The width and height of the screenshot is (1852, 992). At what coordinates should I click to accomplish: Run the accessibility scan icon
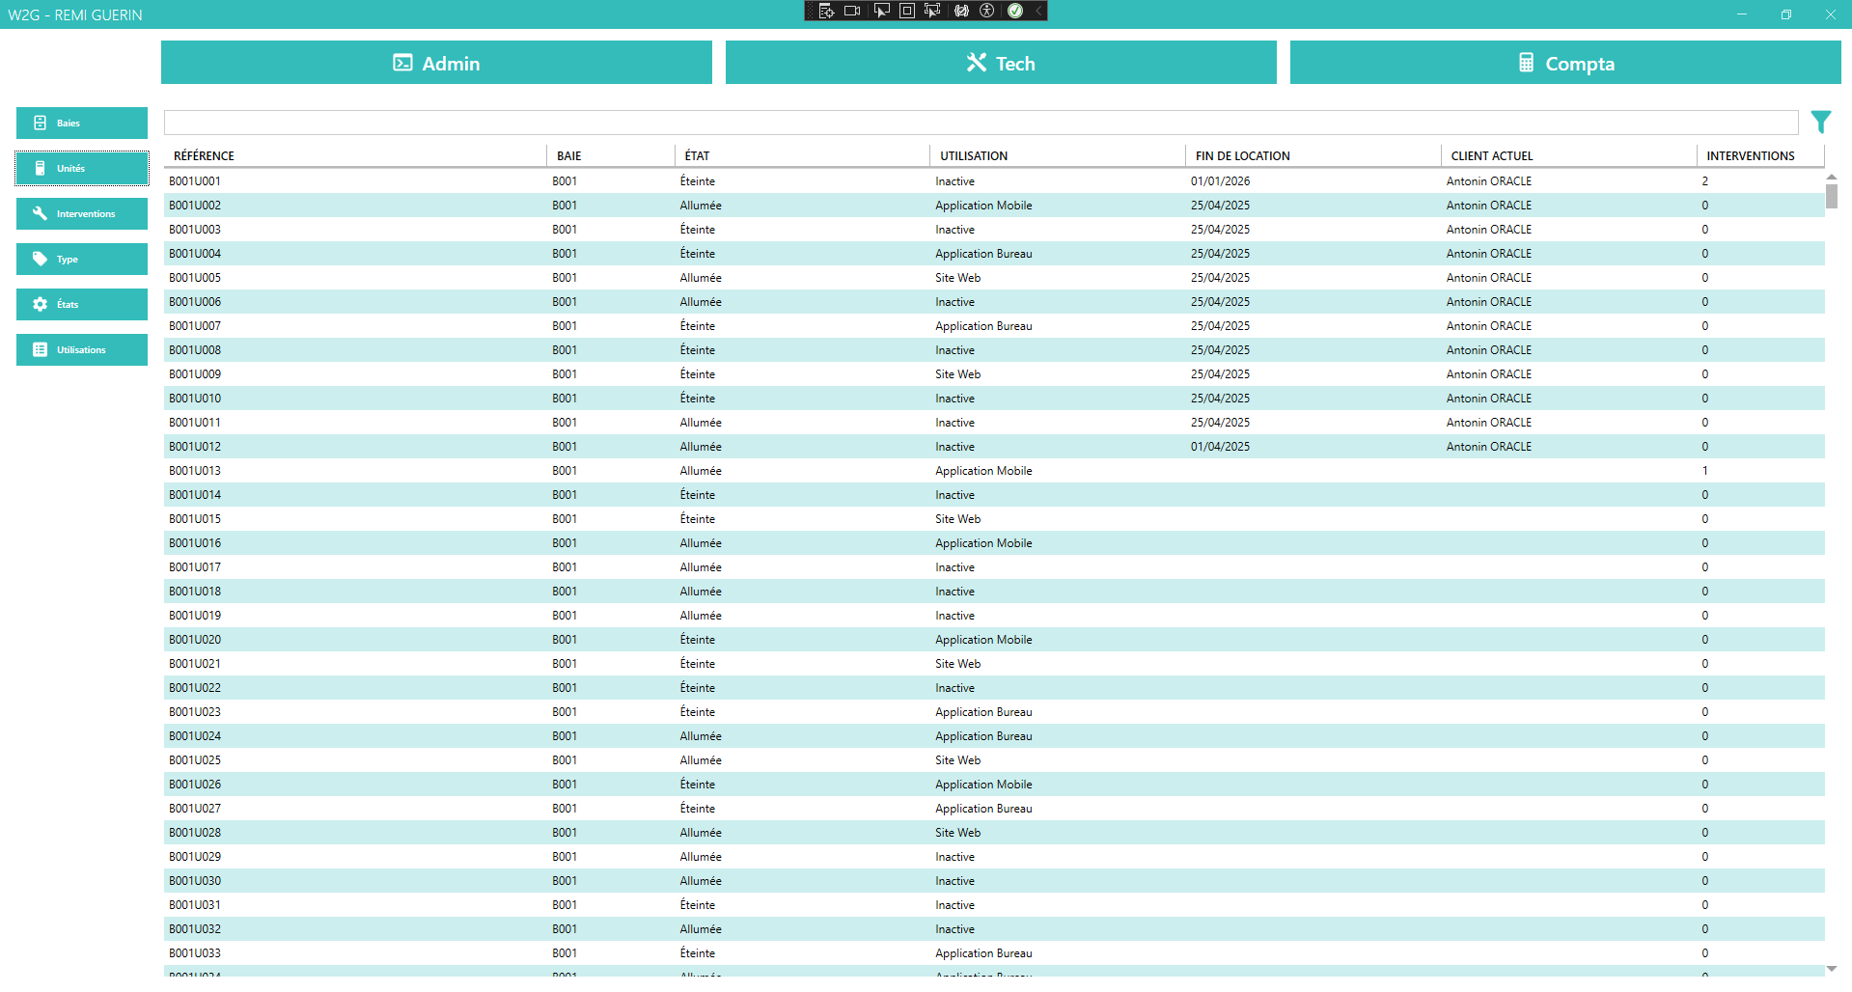[x=986, y=11]
